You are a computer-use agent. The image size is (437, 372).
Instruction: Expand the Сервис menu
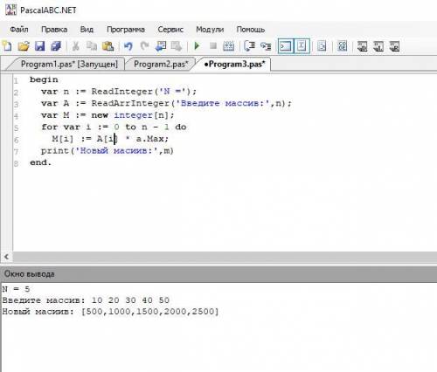click(170, 30)
